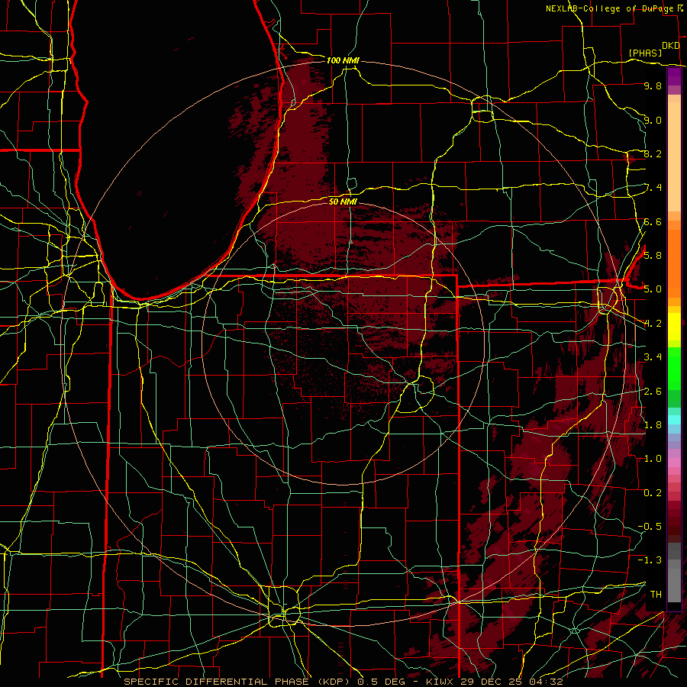Click the 1.0 value on the color scale
687x687 pixels.
point(653,458)
